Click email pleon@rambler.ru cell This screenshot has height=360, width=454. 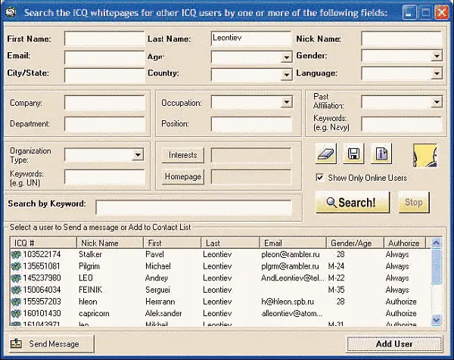coord(291,254)
